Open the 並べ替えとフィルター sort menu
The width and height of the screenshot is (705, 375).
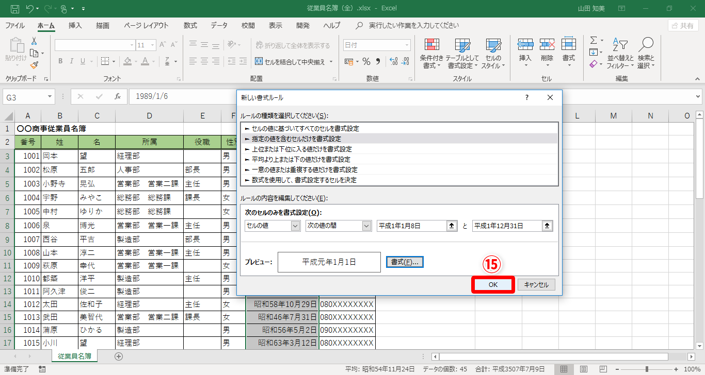(620, 53)
